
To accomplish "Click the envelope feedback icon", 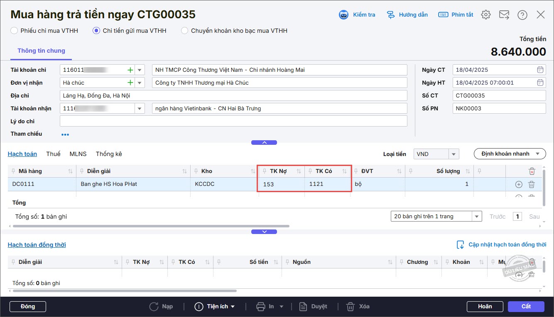I will coord(504,15).
